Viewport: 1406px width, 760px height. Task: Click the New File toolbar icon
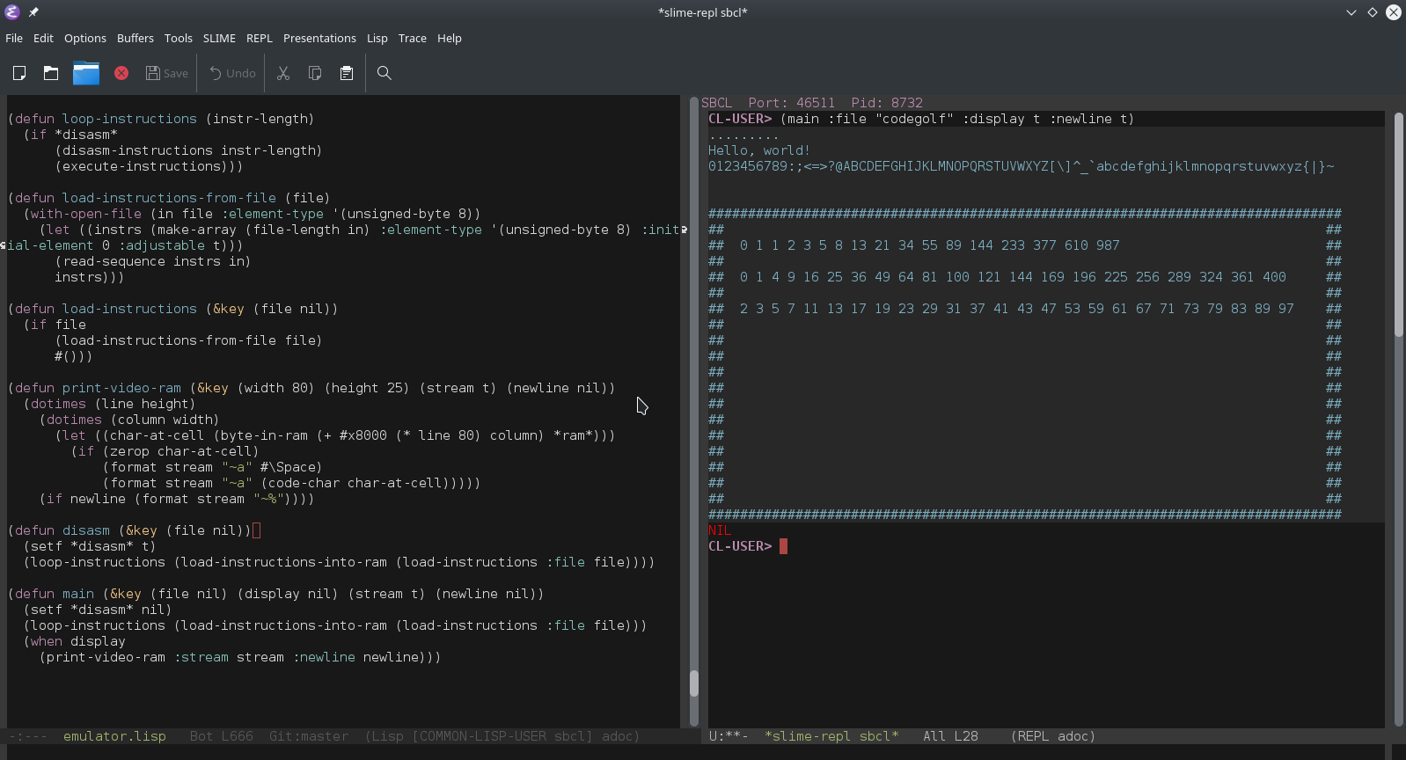coord(19,73)
